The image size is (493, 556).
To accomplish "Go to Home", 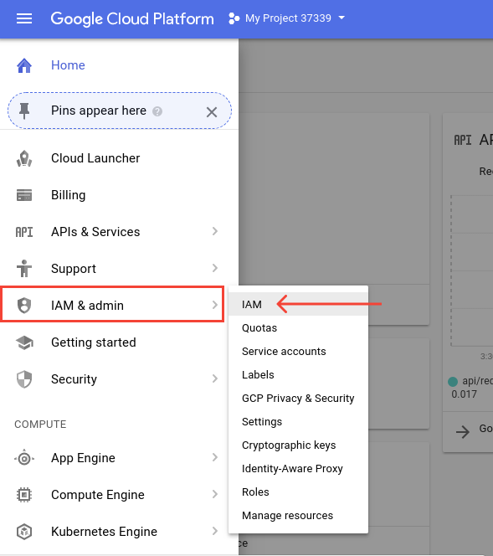I will [x=68, y=65].
